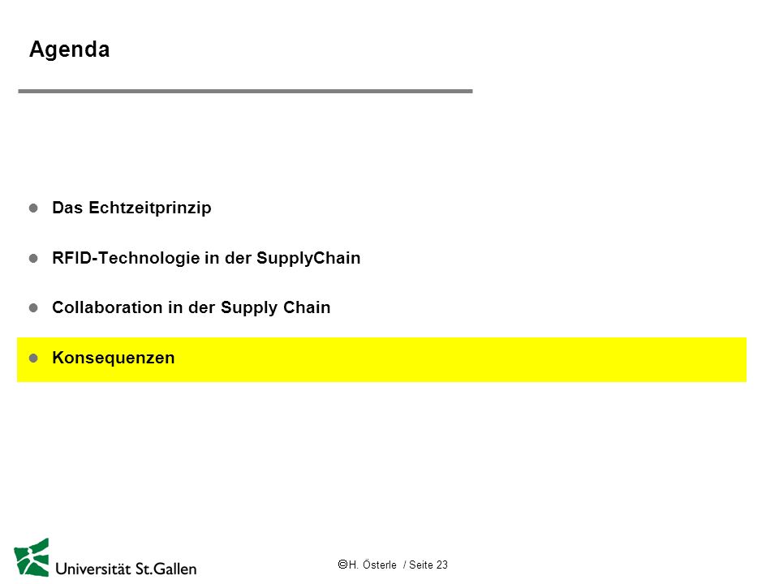Click the green Universität St.Gallen logo emblem
Screen dimensions: 779x584
click(32, 557)
